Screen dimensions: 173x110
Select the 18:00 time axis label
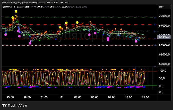click(27, 97)
